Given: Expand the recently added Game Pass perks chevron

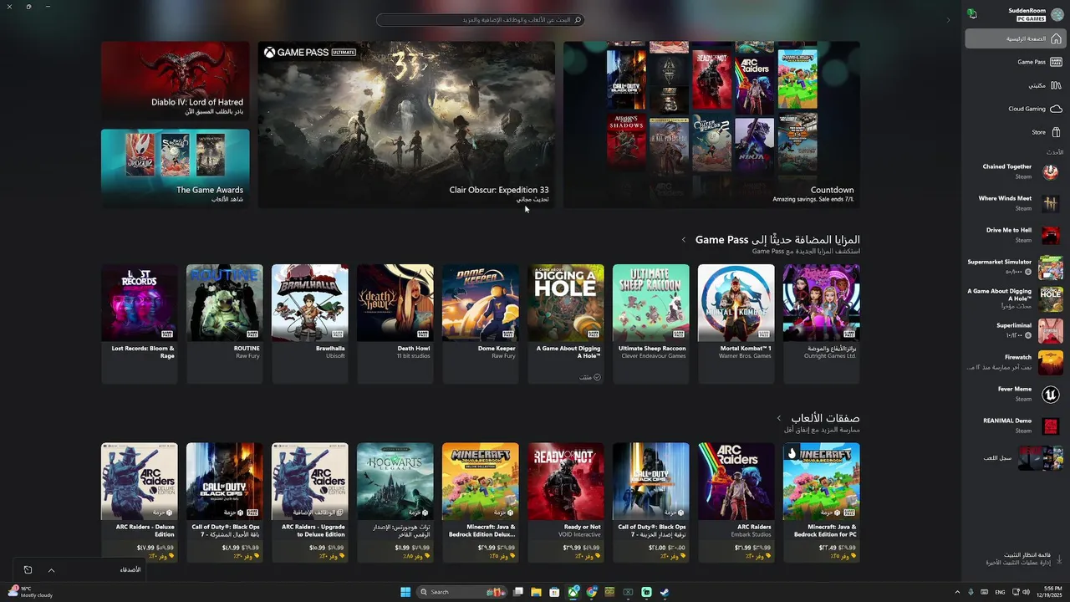Looking at the screenshot, I should tap(684, 240).
